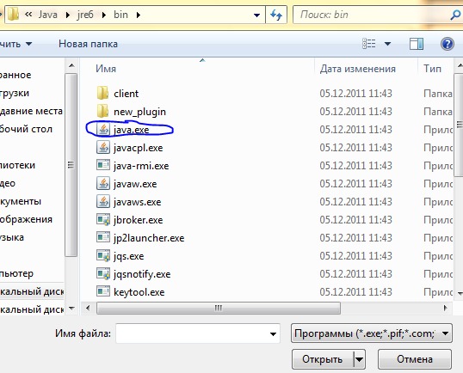Toggle the preview pane icon
463x373 pixels.
coord(417,44)
